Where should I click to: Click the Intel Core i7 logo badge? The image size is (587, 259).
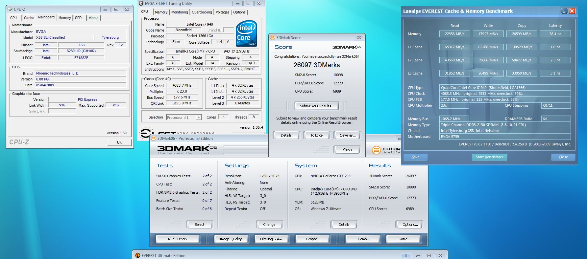[x=246, y=34]
